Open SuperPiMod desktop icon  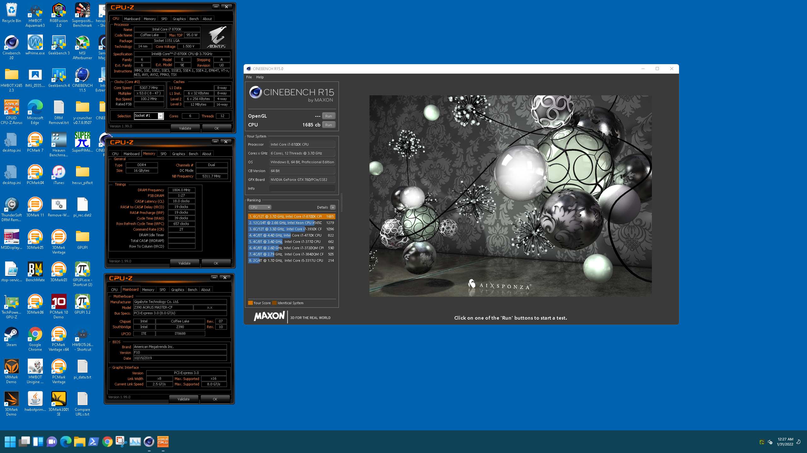82,142
